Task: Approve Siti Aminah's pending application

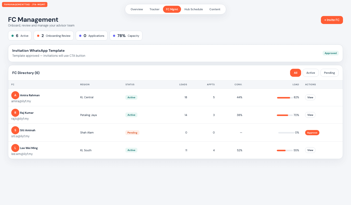Action: (312, 132)
